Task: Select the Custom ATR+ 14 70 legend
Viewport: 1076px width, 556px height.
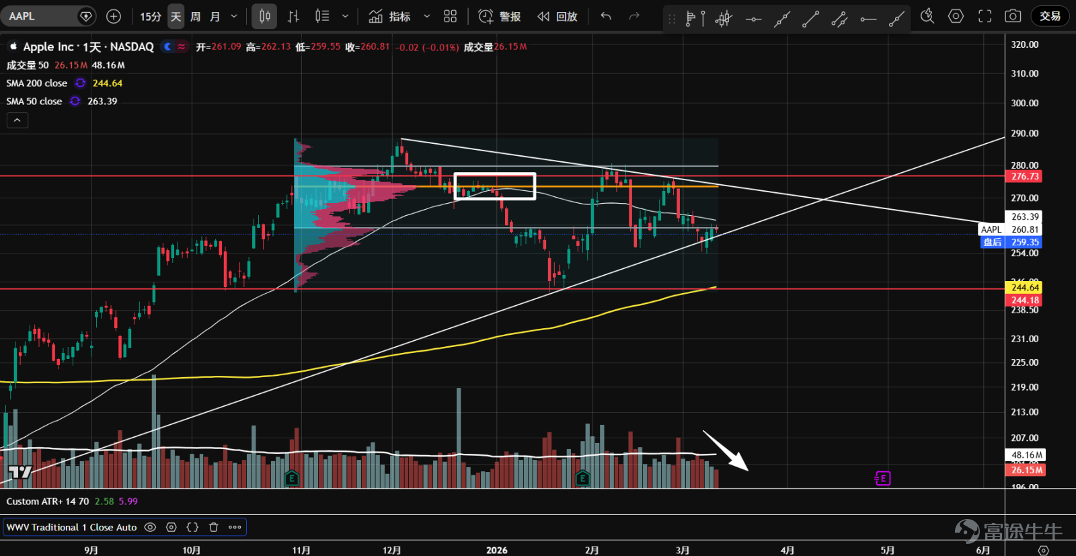Action: tap(48, 502)
